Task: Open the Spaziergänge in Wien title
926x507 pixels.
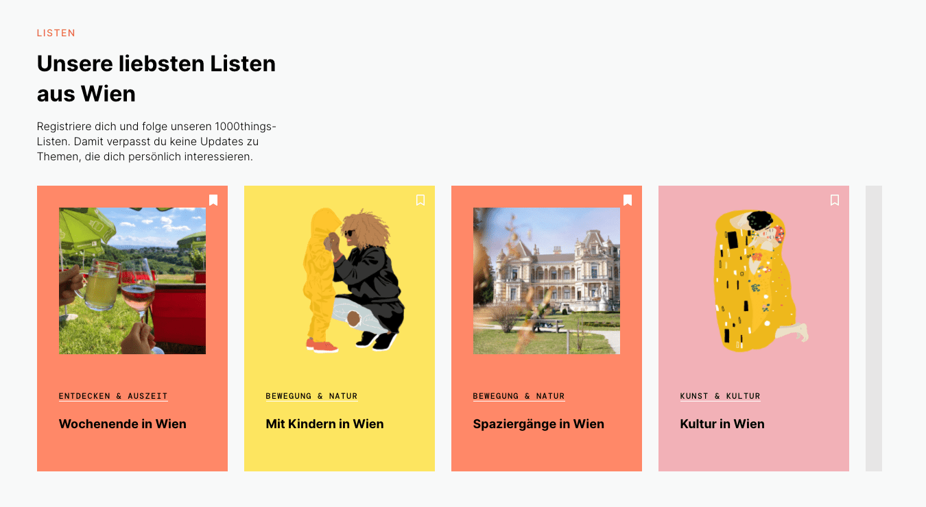Action: pyautogui.click(x=538, y=424)
